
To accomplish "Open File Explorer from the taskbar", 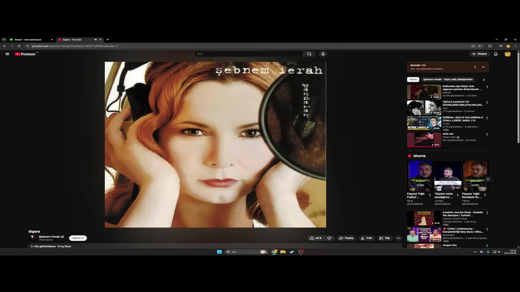I will [283, 252].
